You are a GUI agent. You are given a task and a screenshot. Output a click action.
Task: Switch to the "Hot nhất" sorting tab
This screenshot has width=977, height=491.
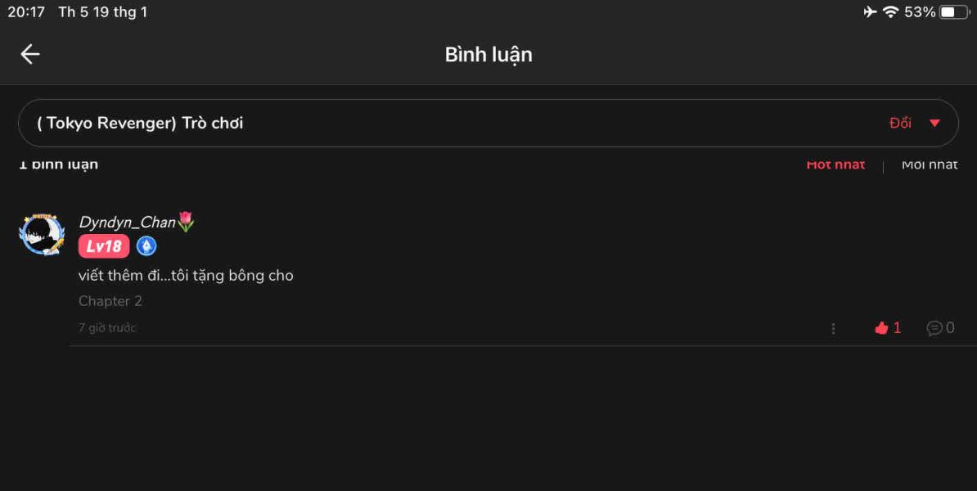(x=835, y=164)
